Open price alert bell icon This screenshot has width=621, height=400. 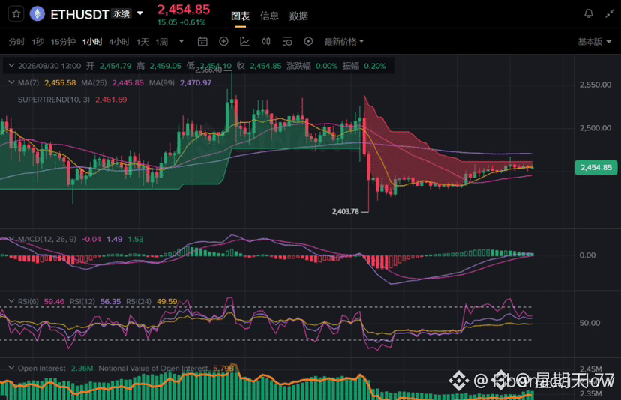(x=589, y=13)
